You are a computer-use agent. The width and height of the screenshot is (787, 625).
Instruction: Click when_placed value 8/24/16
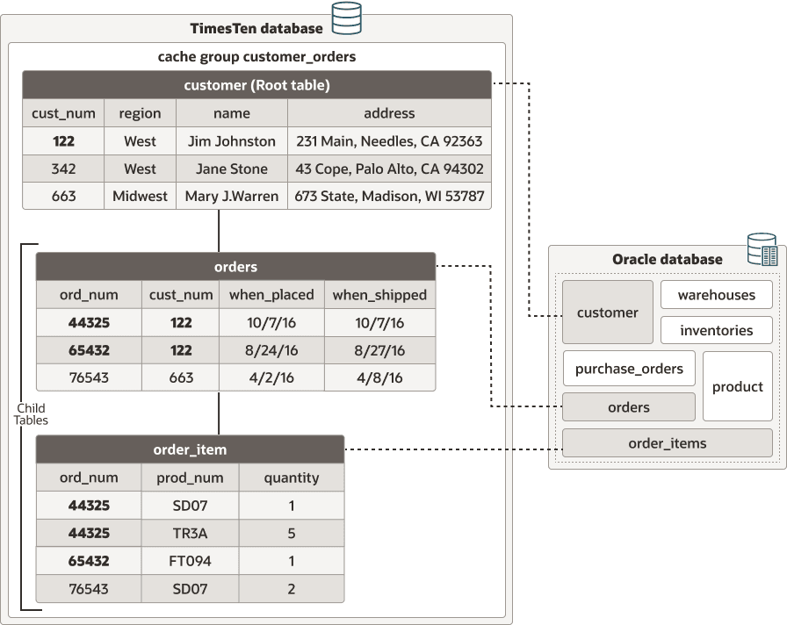click(x=271, y=350)
